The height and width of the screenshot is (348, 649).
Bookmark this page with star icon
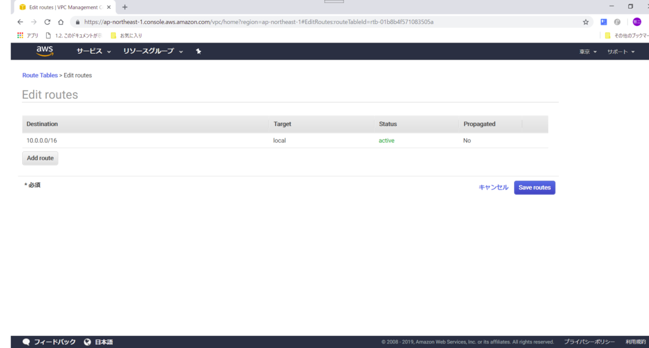tap(586, 22)
